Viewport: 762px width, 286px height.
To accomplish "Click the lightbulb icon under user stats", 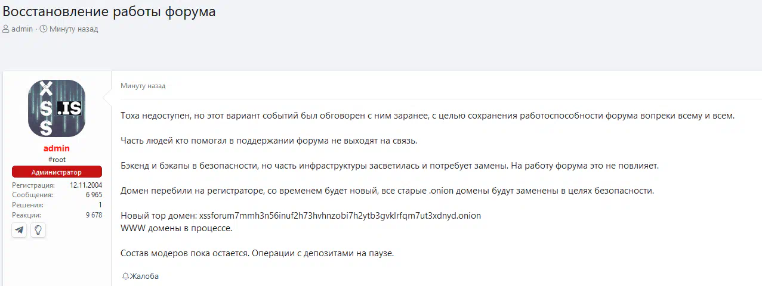I will click(x=38, y=230).
